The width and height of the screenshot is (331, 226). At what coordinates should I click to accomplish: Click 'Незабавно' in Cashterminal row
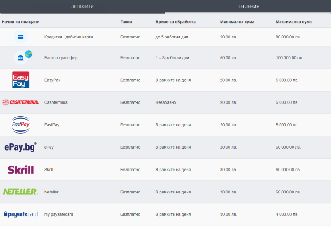pos(165,102)
